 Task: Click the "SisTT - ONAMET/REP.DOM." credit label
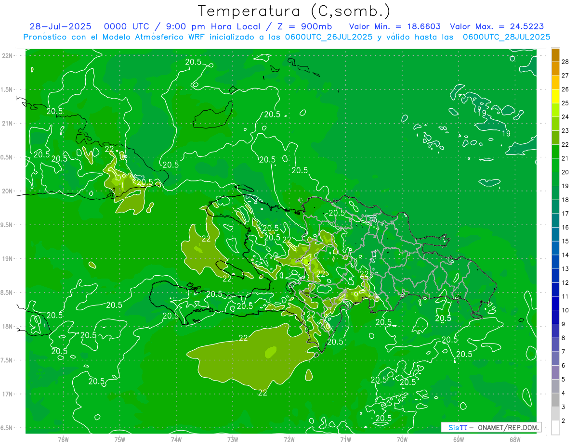[491, 427]
